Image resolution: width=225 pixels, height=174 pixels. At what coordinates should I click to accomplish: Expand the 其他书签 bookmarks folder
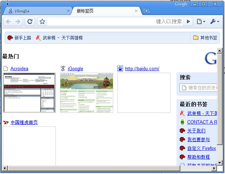pyautogui.click(x=205, y=38)
